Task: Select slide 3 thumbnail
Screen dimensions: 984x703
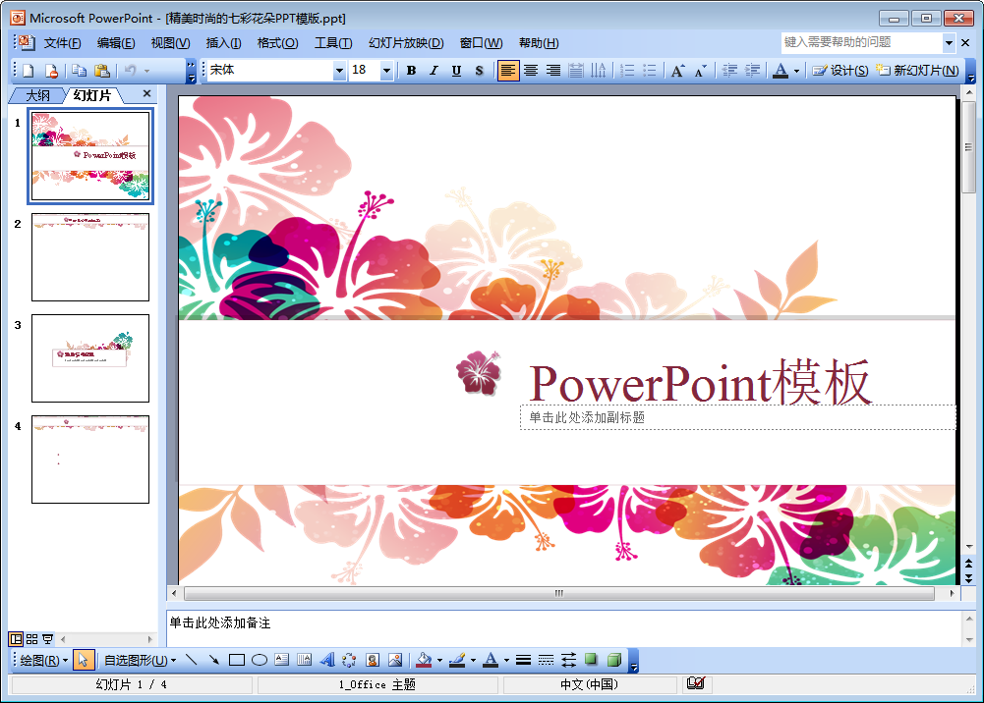Action: (x=90, y=358)
